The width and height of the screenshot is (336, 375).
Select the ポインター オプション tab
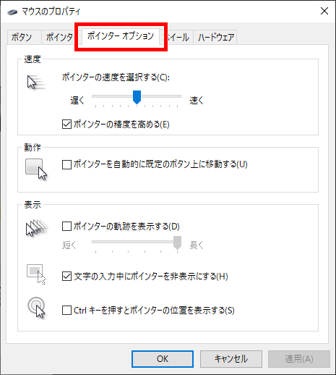point(121,36)
